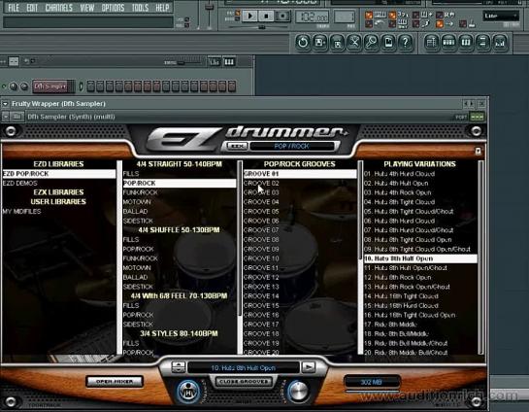The image size is (529, 412).
Task: Click the OPEN MIXER button
Action: (x=115, y=382)
